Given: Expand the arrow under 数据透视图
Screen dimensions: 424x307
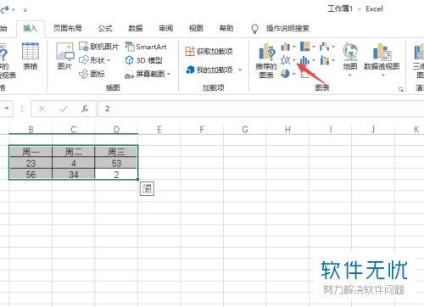Looking at the screenshot, I should [383, 75].
